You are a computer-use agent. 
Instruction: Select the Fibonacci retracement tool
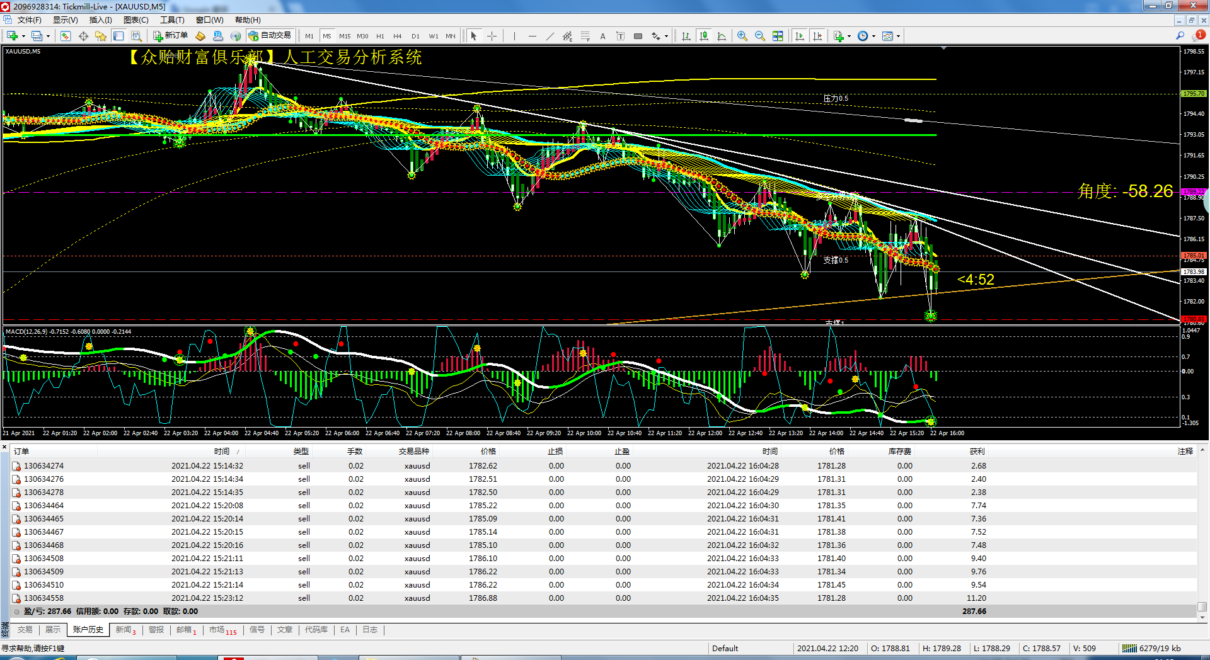[x=585, y=36]
